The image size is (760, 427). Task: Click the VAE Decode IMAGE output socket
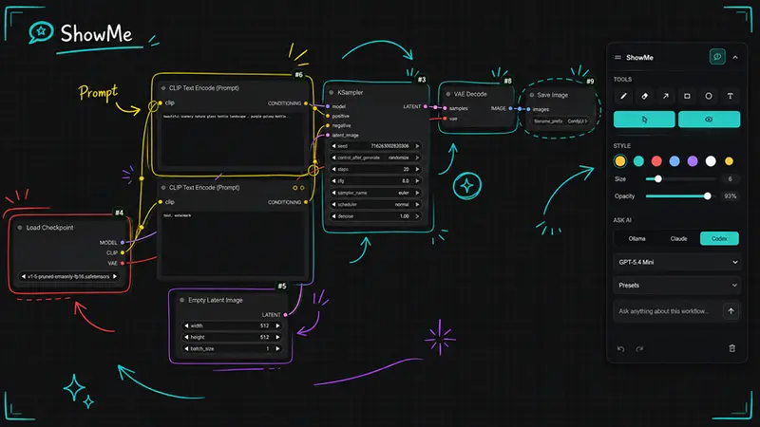pyautogui.click(x=510, y=108)
